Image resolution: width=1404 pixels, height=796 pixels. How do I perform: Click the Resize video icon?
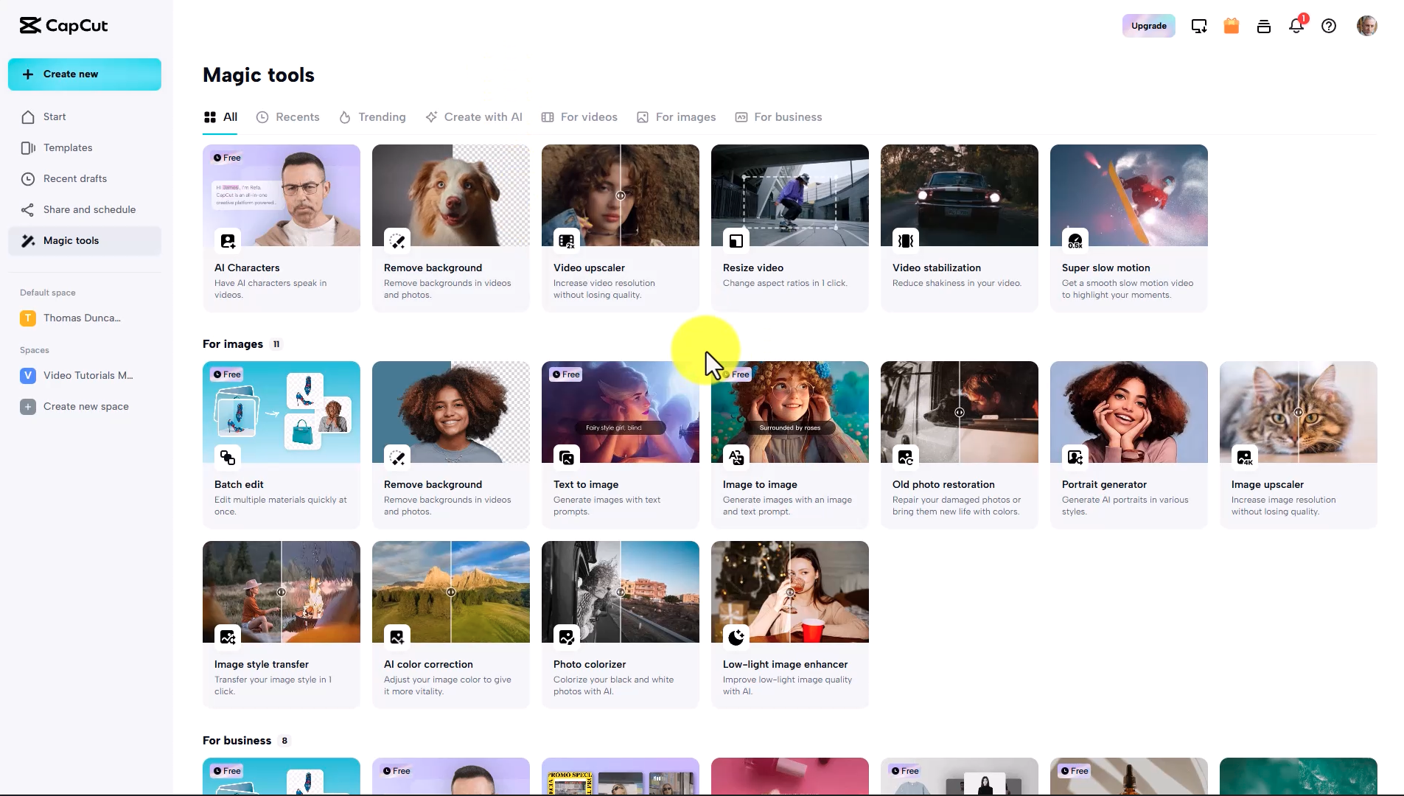pyautogui.click(x=736, y=241)
